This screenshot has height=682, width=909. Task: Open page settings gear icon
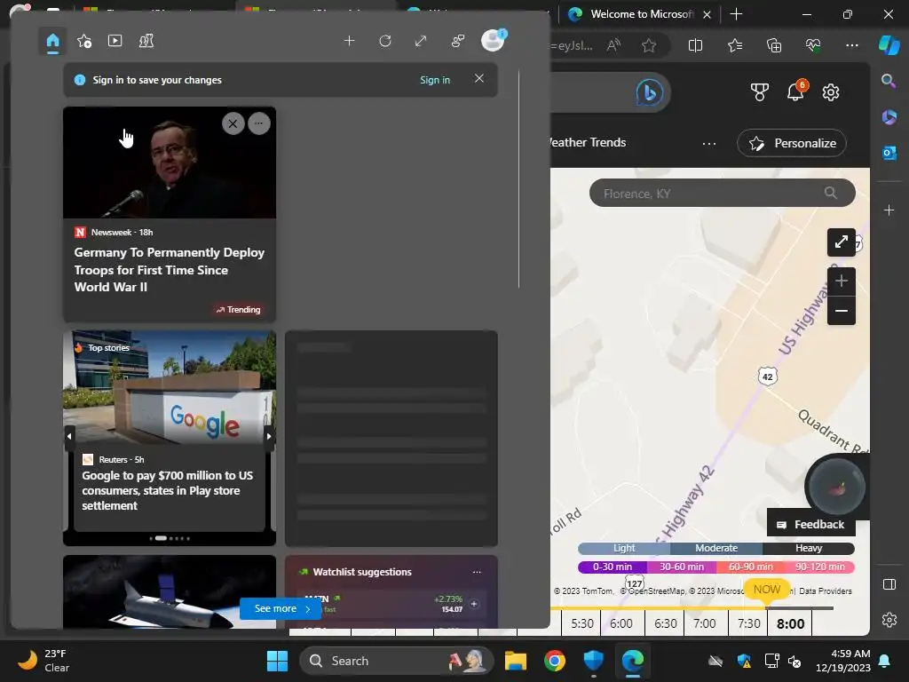[831, 92]
